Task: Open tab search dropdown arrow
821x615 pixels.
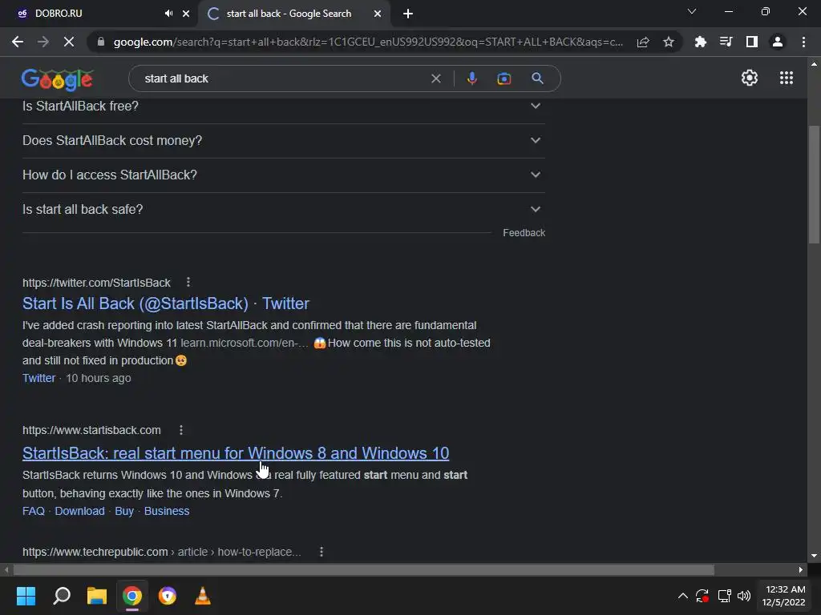Action: click(692, 11)
